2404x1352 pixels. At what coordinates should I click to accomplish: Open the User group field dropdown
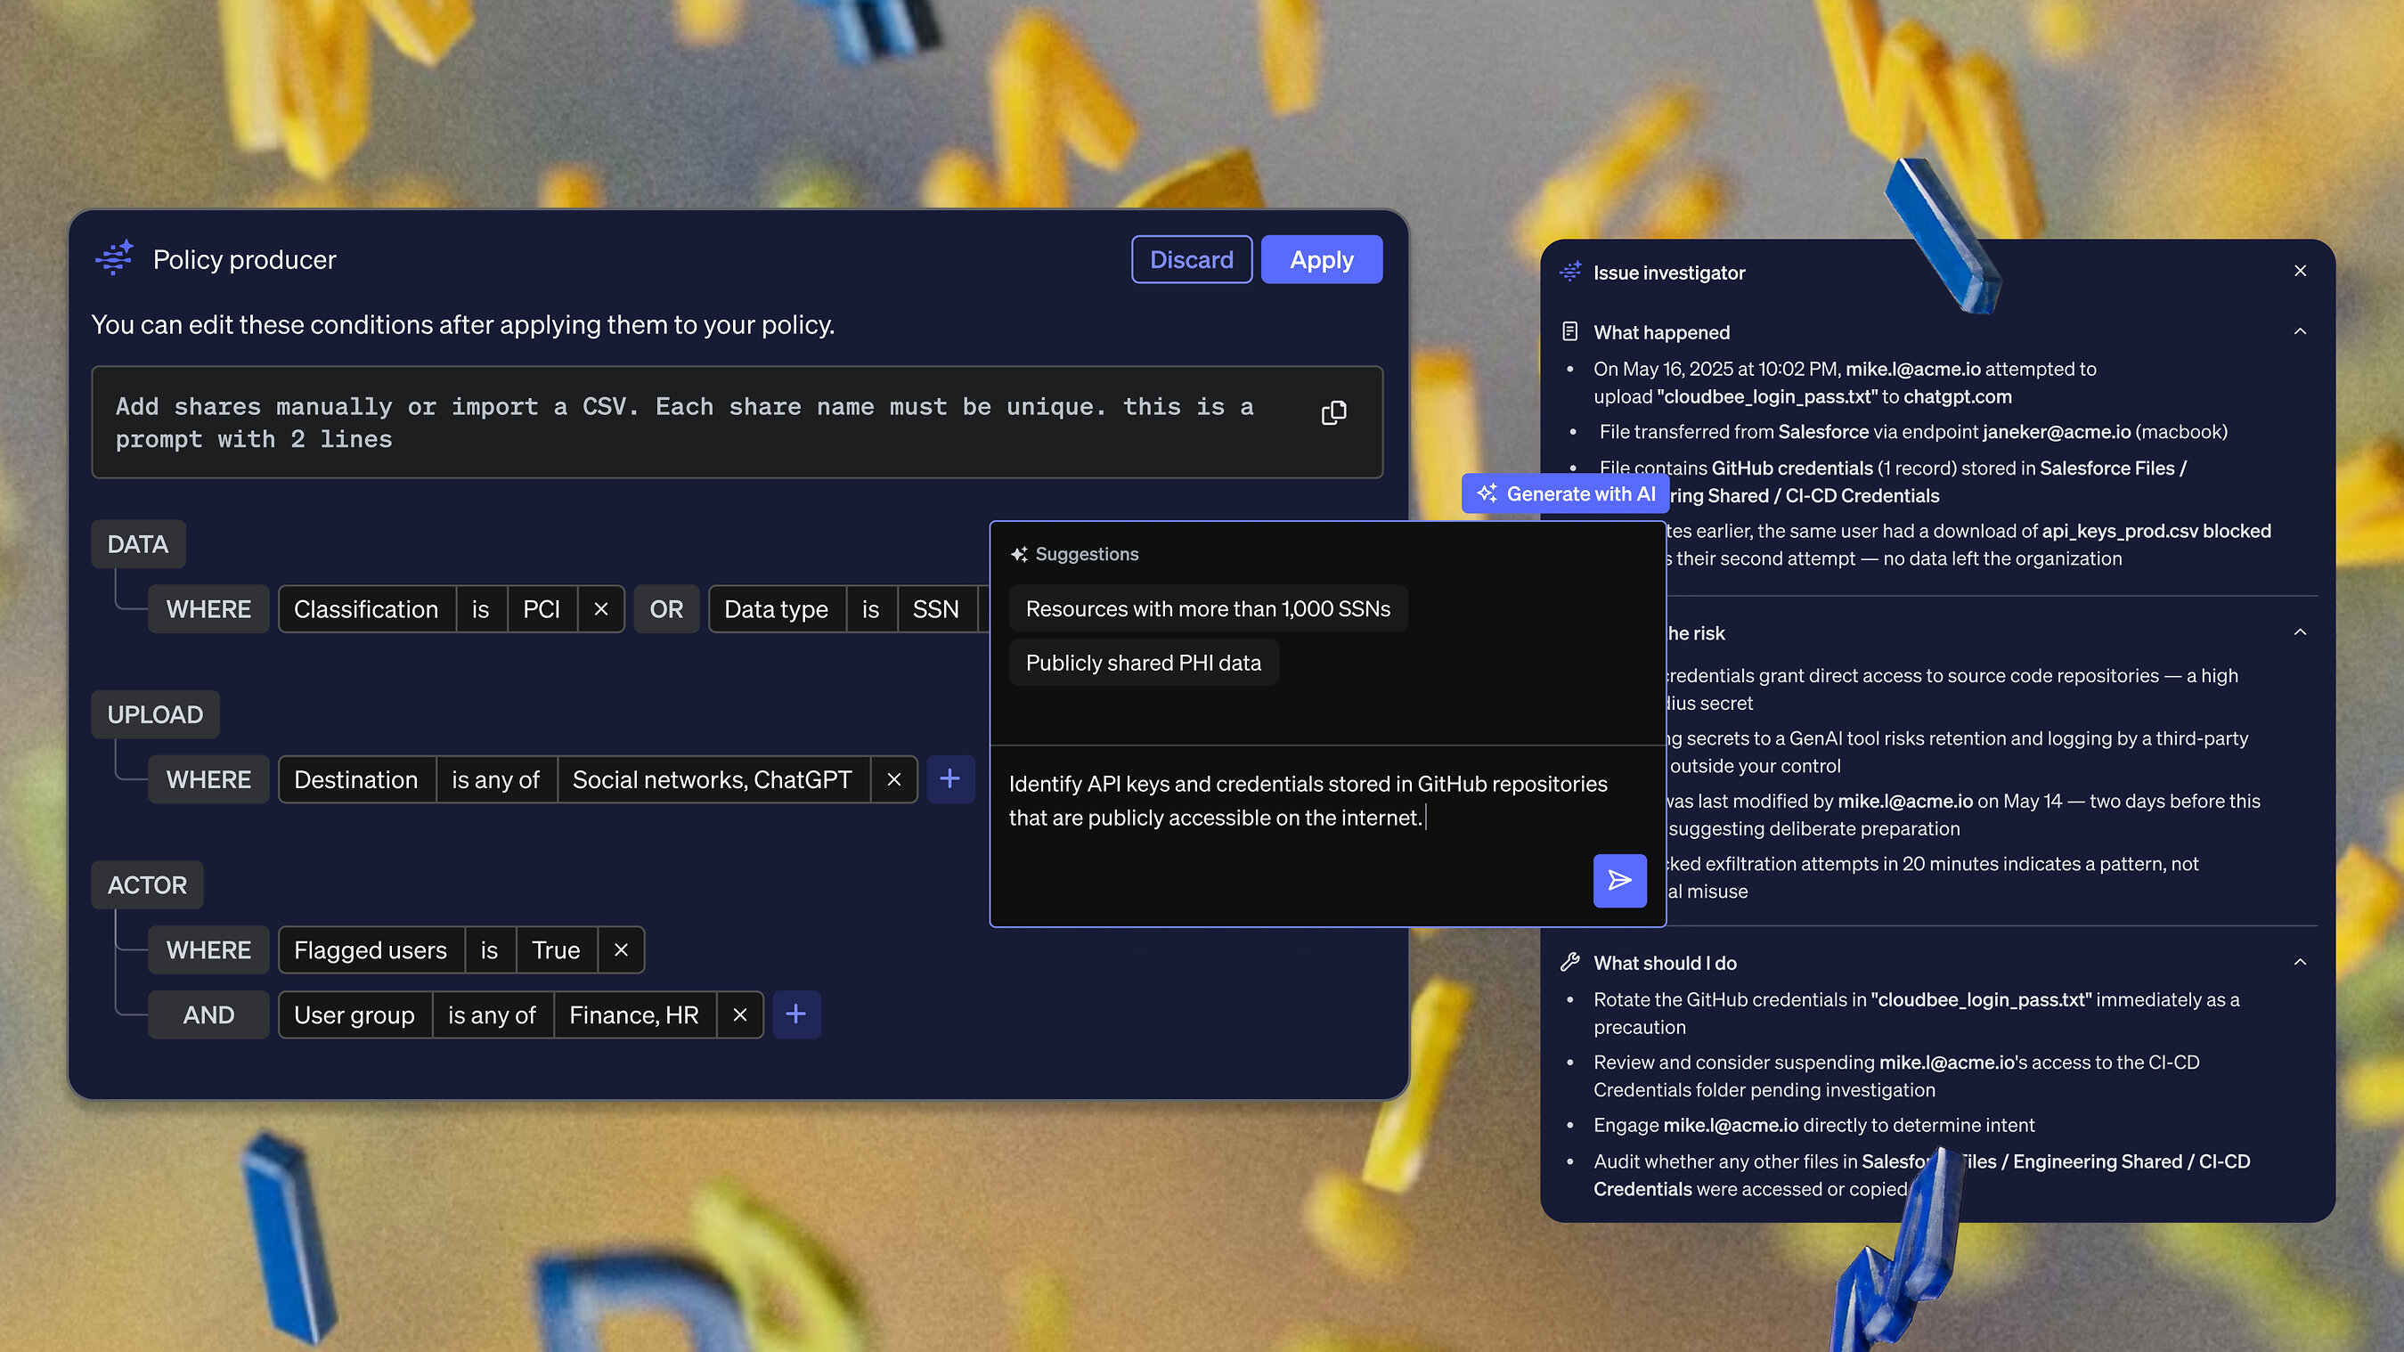tap(354, 1014)
